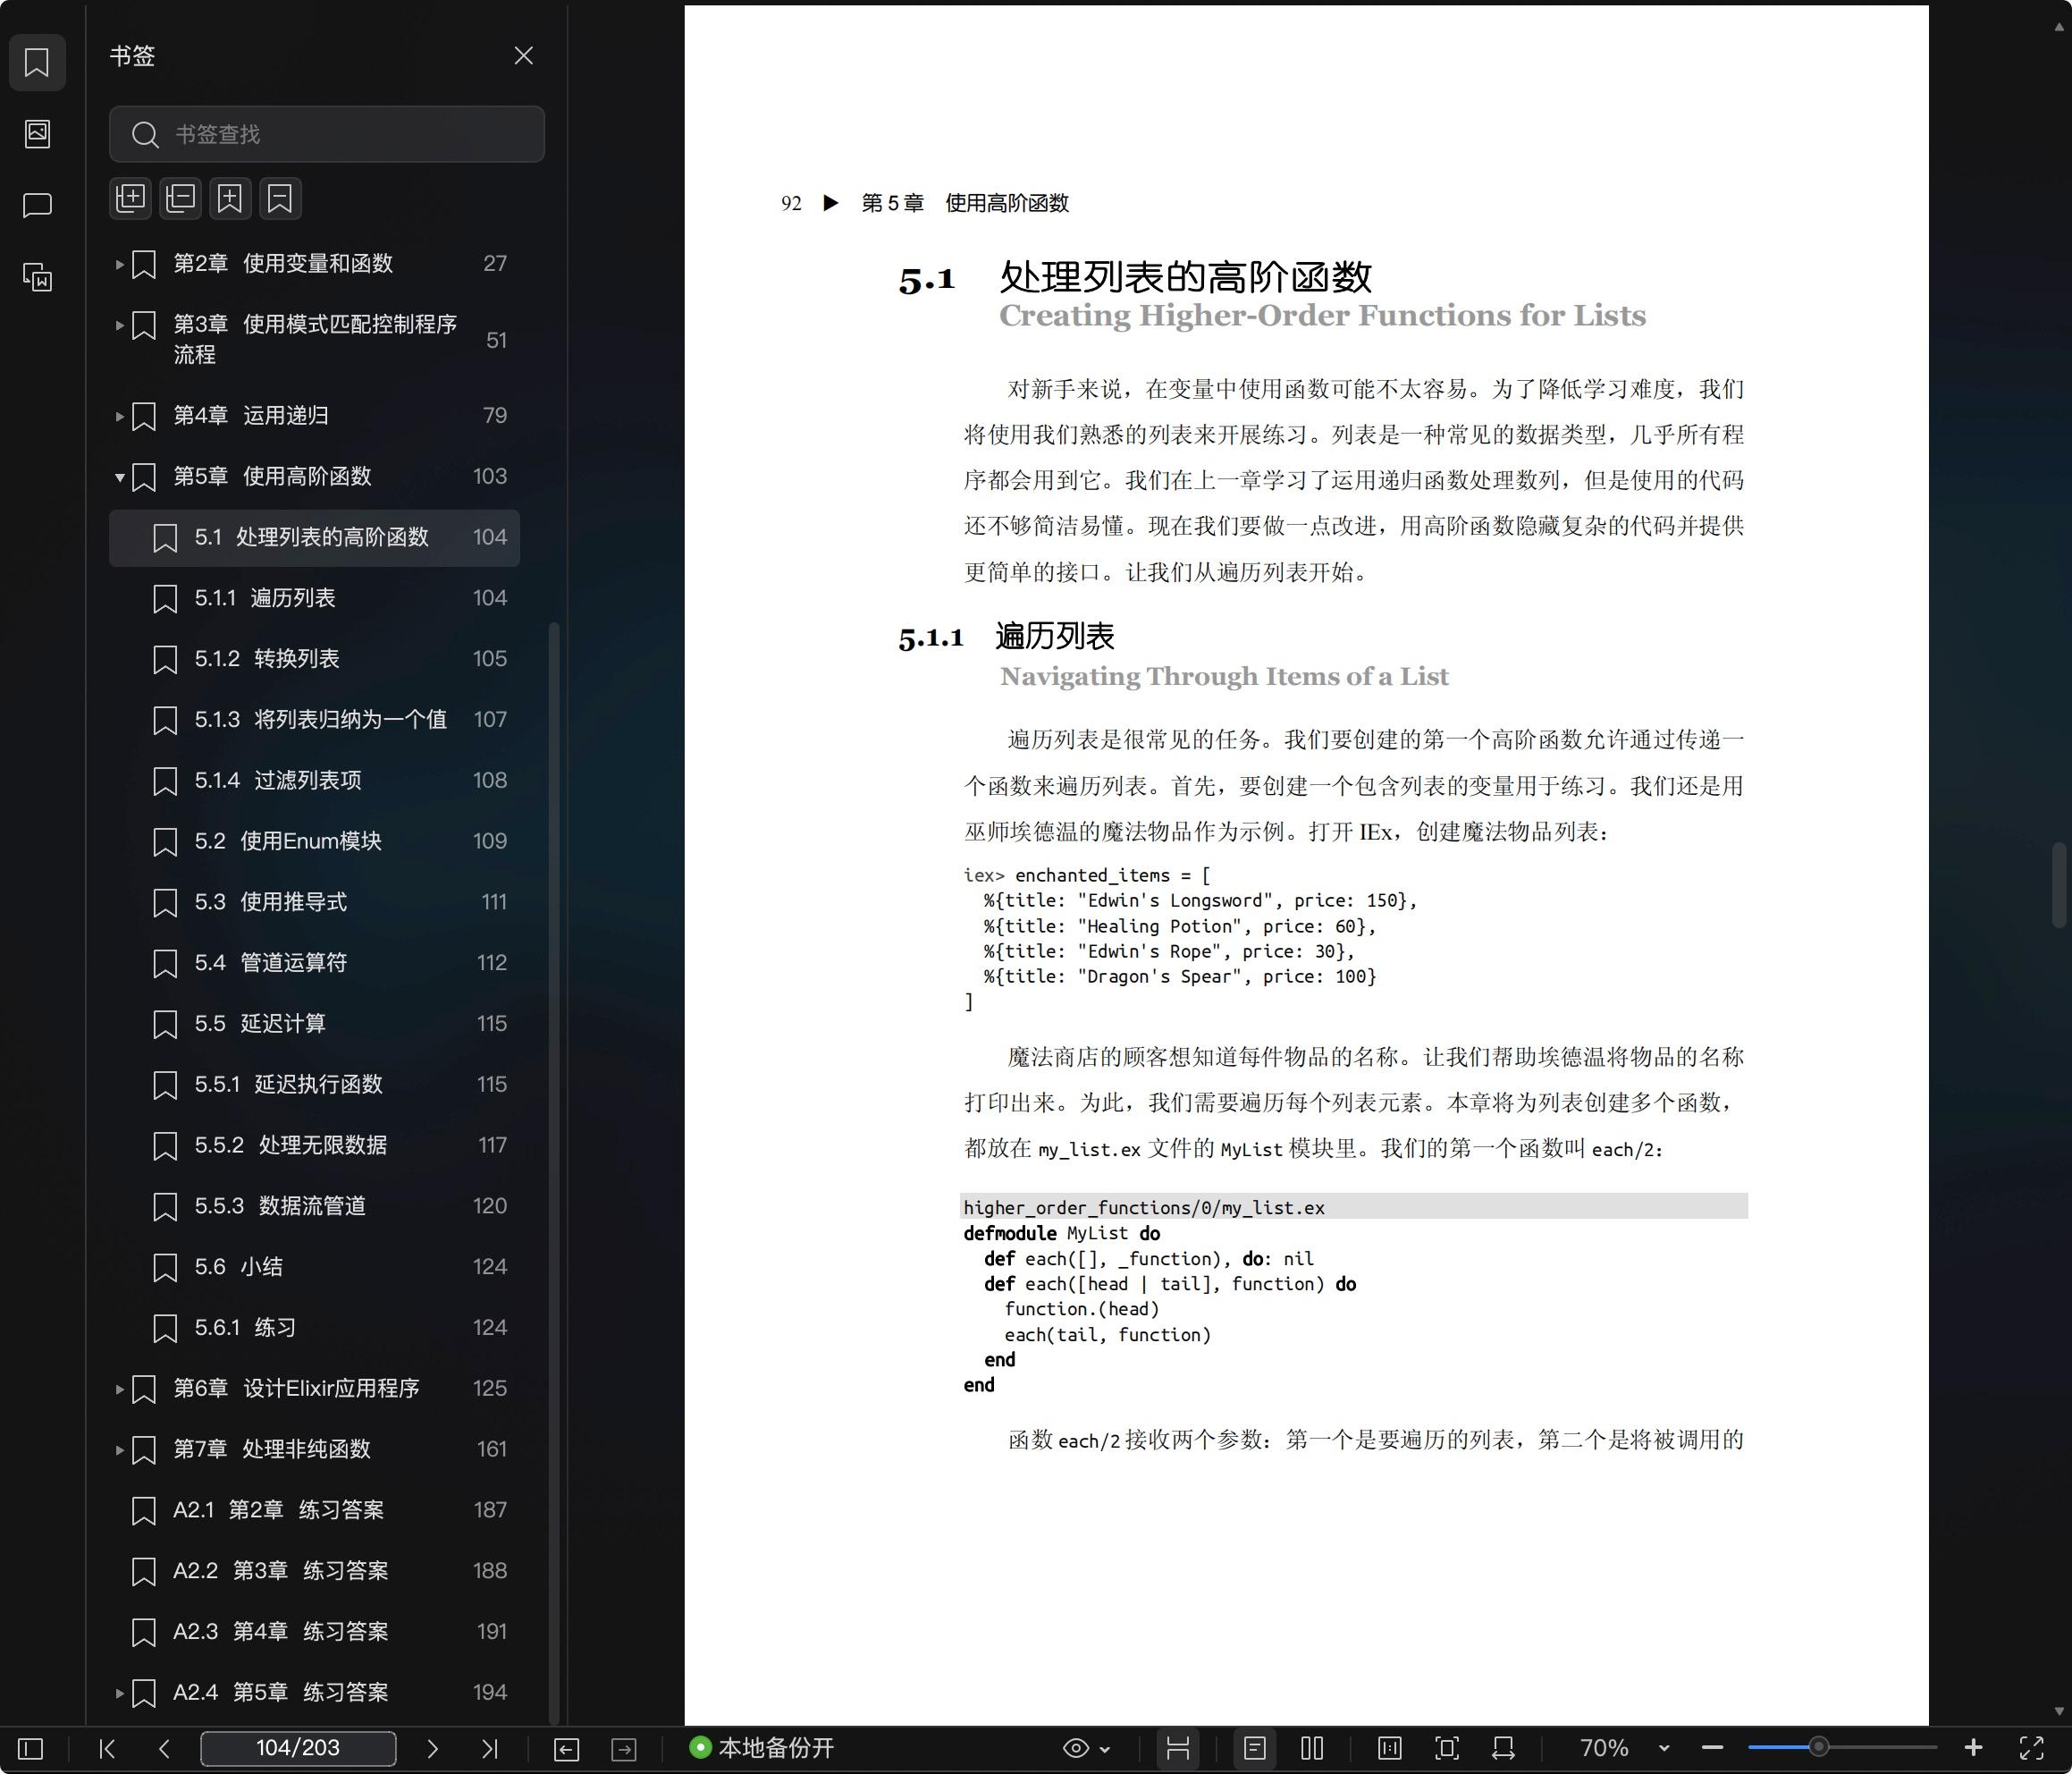The width and height of the screenshot is (2072, 1774).
Task: Click the page number field 104/203
Action: tap(298, 1749)
